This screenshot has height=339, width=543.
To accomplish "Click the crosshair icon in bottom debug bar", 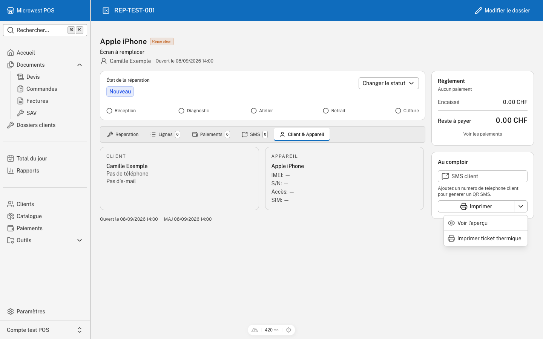I will 288,330.
